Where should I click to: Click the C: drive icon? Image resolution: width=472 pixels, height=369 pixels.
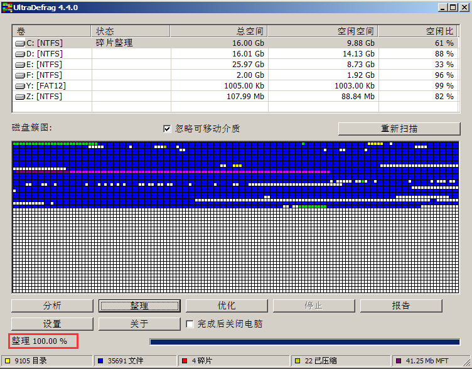pyautogui.click(x=20, y=44)
